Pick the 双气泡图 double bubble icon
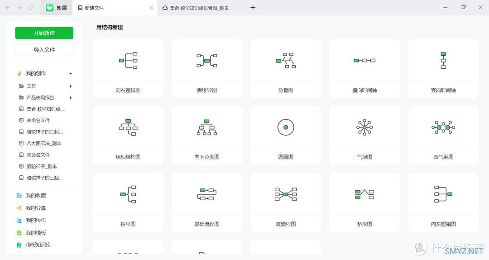This screenshot has height=260, width=489. click(443, 127)
